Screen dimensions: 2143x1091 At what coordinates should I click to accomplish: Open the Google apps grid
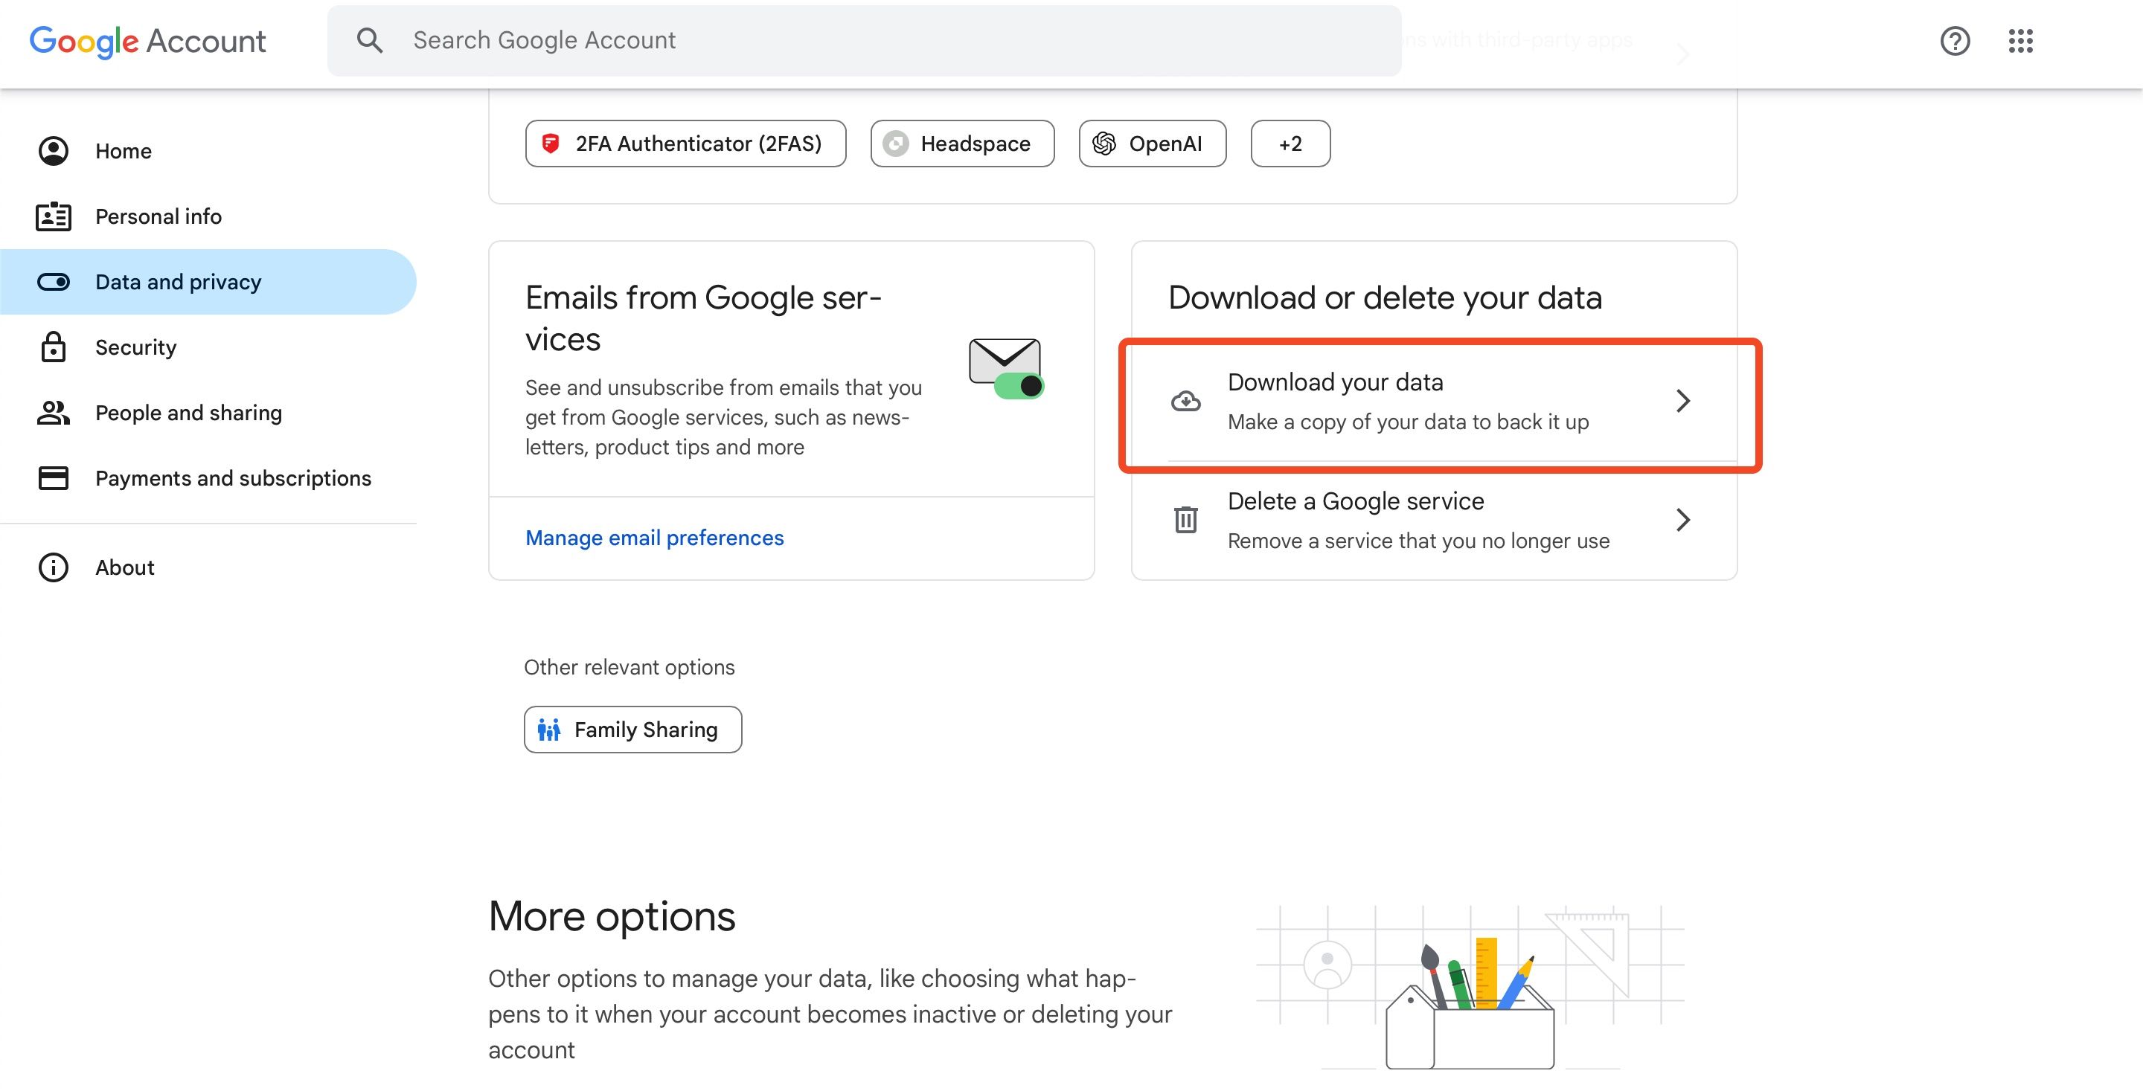2022,41
